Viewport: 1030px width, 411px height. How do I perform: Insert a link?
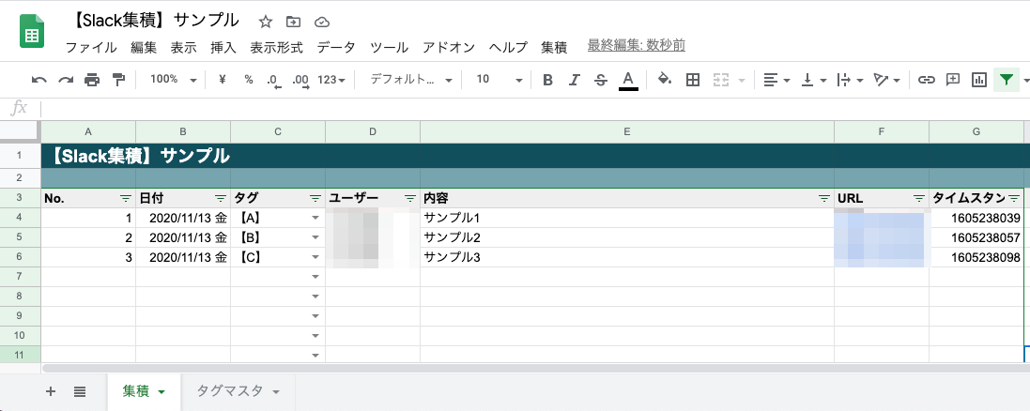pyautogui.click(x=926, y=80)
